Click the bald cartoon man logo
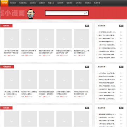Screen dimensions: 127x127 pyautogui.click(x=31, y=14)
